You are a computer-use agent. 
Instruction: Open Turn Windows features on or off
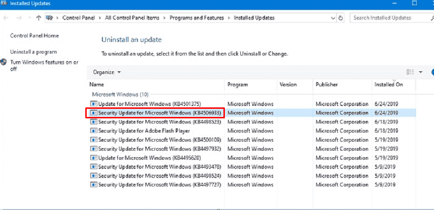[44, 65]
